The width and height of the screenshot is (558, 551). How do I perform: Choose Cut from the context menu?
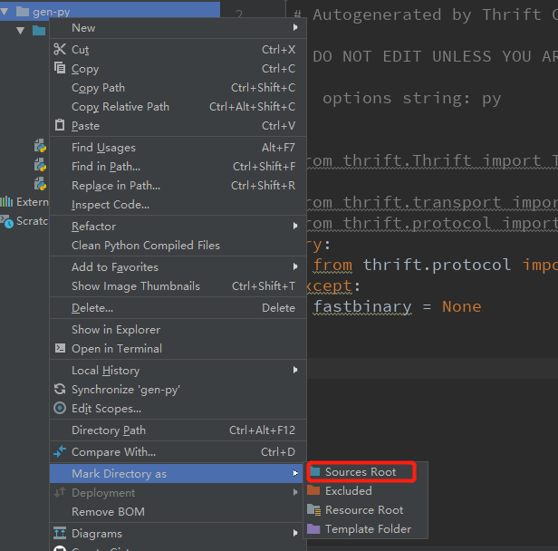coord(178,50)
